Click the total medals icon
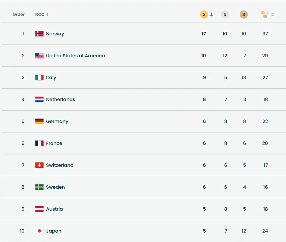The image size is (286, 242). tap(265, 14)
